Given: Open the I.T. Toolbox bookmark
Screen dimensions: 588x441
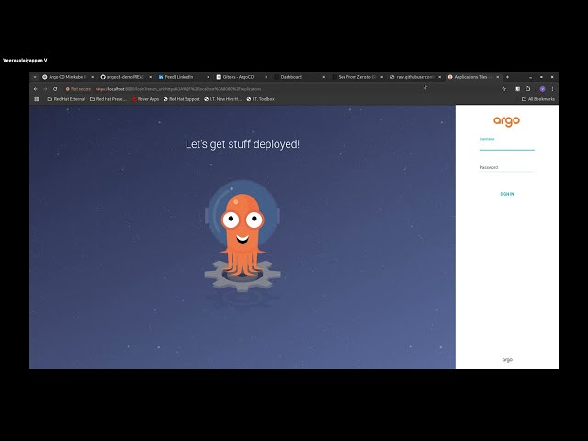Looking at the screenshot, I should [x=260, y=99].
